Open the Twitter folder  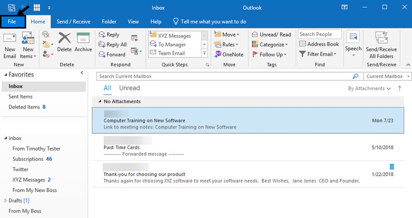pos(20,170)
